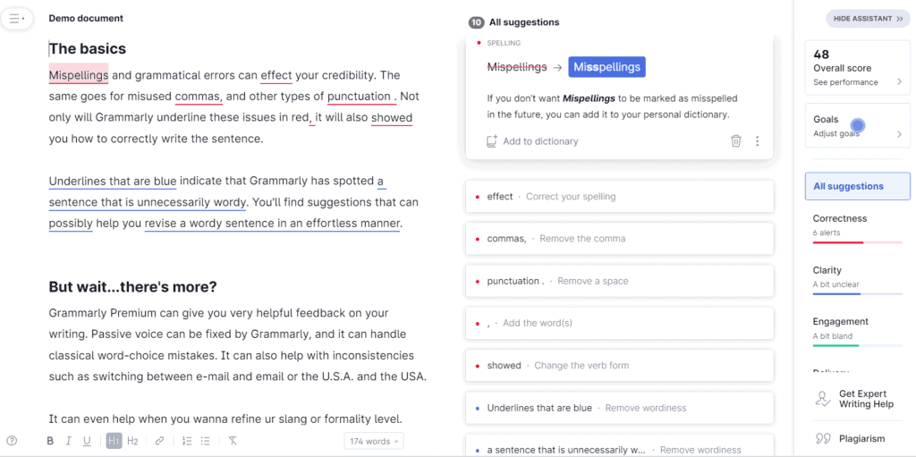Click the Correctness red progress bar
This screenshot has height=457, width=916.
pyautogui.click(x=858, y=242)
